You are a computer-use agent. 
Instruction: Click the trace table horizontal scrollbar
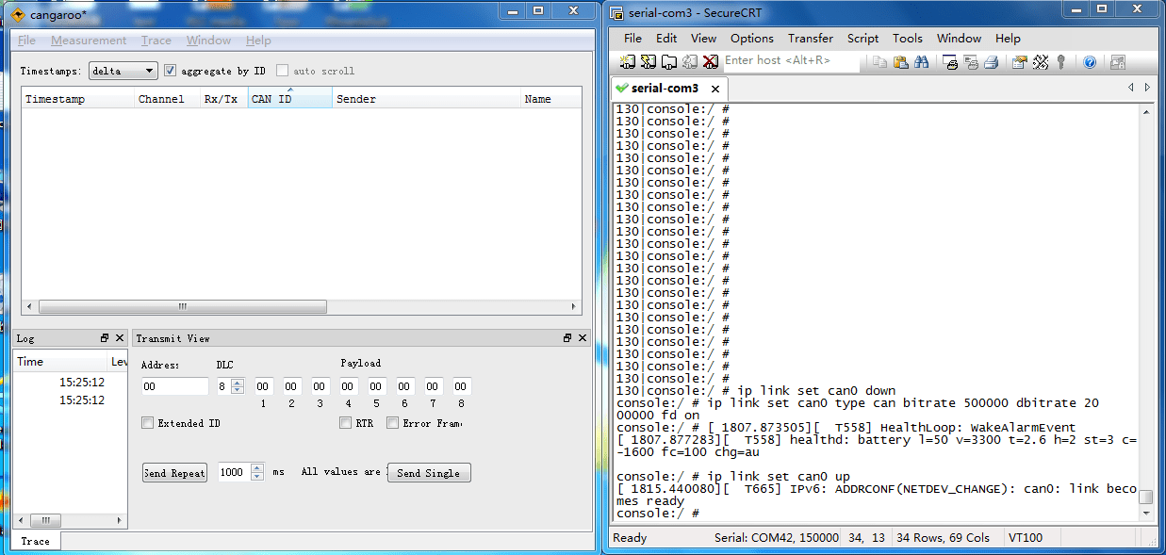[183, 307]
